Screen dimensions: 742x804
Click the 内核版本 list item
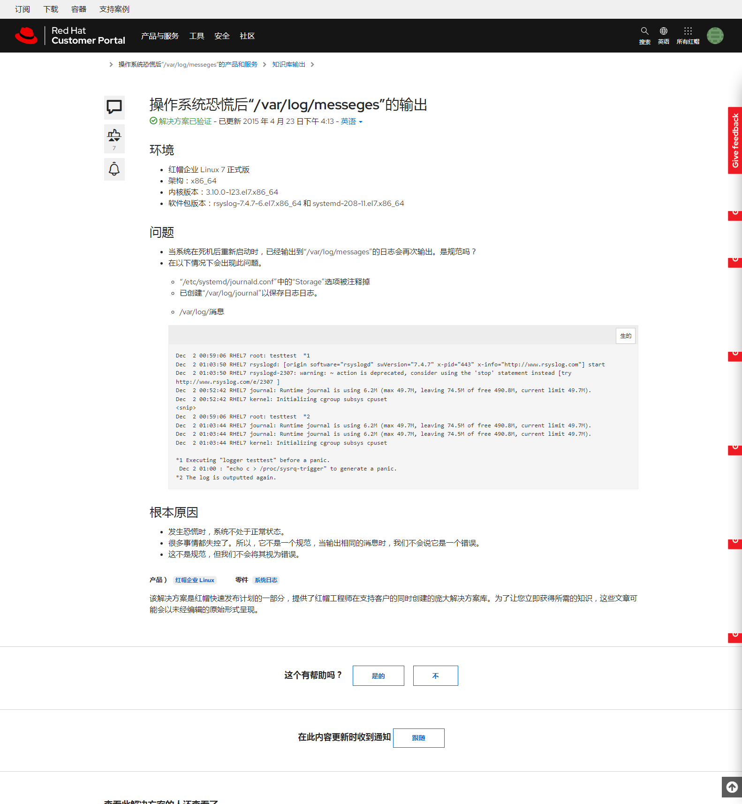click(223, 192)
